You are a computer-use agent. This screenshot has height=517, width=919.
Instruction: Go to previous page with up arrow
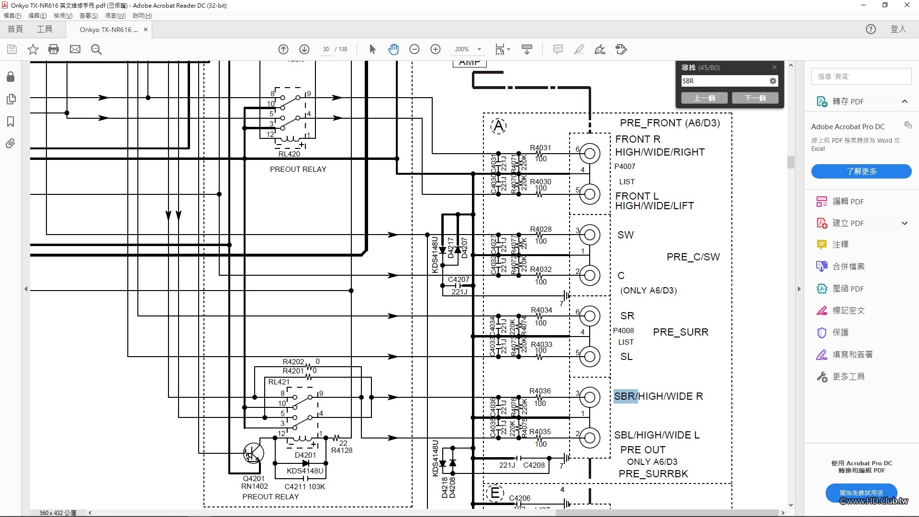[283, 49]
